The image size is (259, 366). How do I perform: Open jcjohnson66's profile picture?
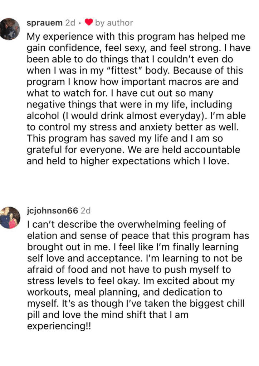click(10, 218)
